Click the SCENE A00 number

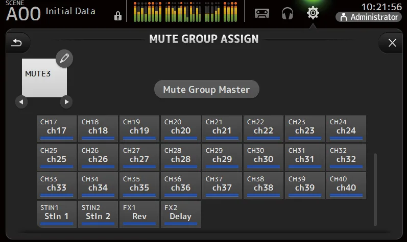coord(23,14)
